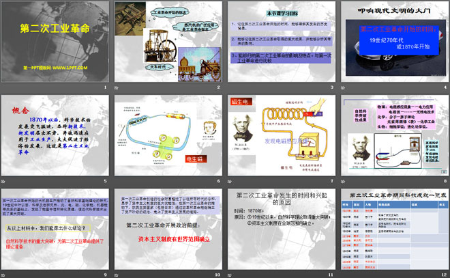Select slide 7 磁生电 coil thumbnail

(x=282, y=135)
